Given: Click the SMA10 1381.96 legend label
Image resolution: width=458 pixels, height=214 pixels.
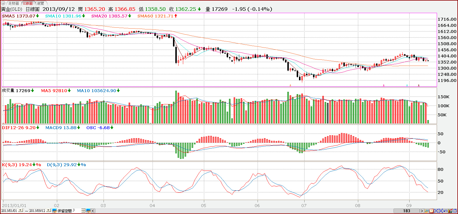Looking at the screenshot, I should click(x=63, y=16).
